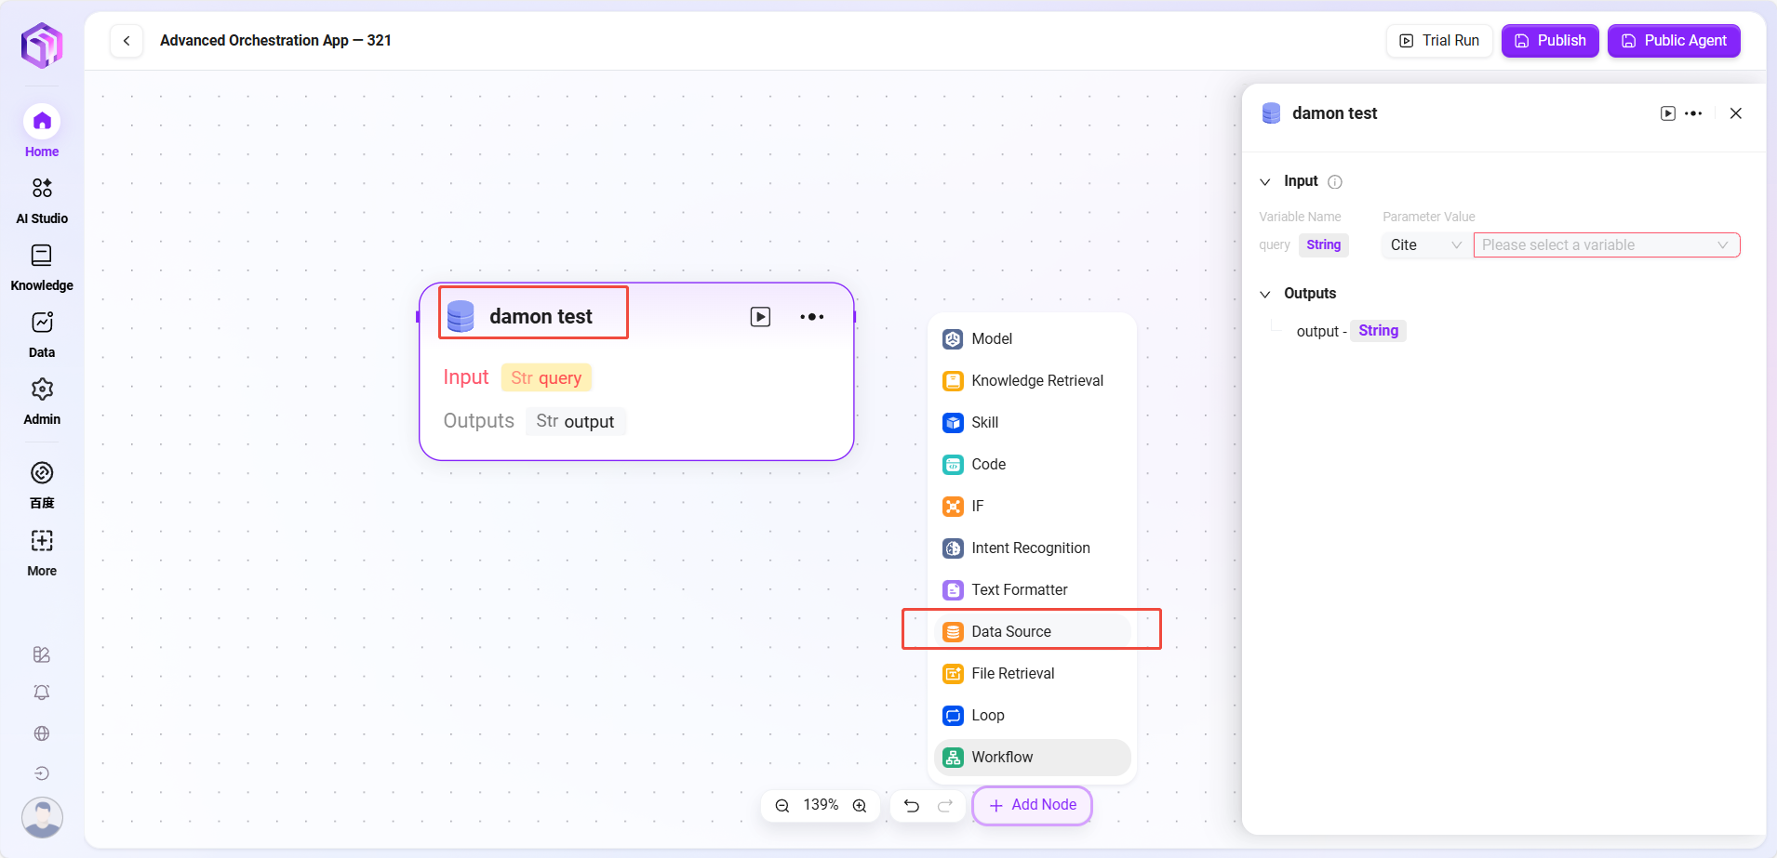Click the undo arrow icon
Image resolution: width=1777 pixels, height=858 pixels.
pyautogui.click(x=912, y=806)
